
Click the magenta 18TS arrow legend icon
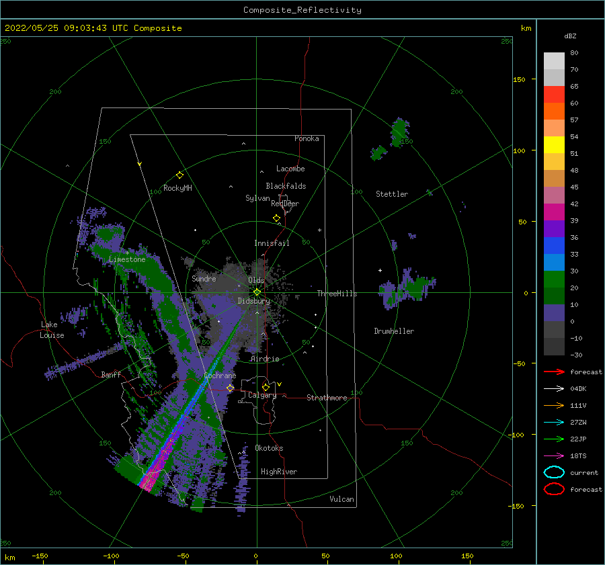554,456
